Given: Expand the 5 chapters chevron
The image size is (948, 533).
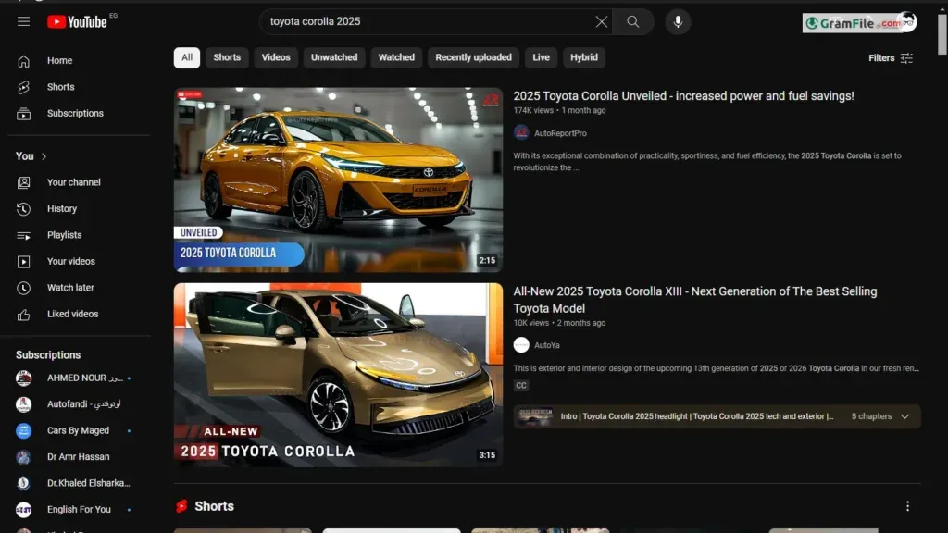Looking at the screenshot, I should 904,416.
